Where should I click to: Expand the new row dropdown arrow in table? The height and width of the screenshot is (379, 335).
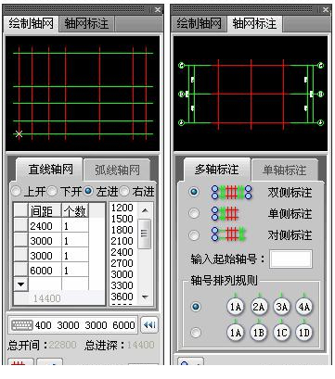(x=20, y=284)
